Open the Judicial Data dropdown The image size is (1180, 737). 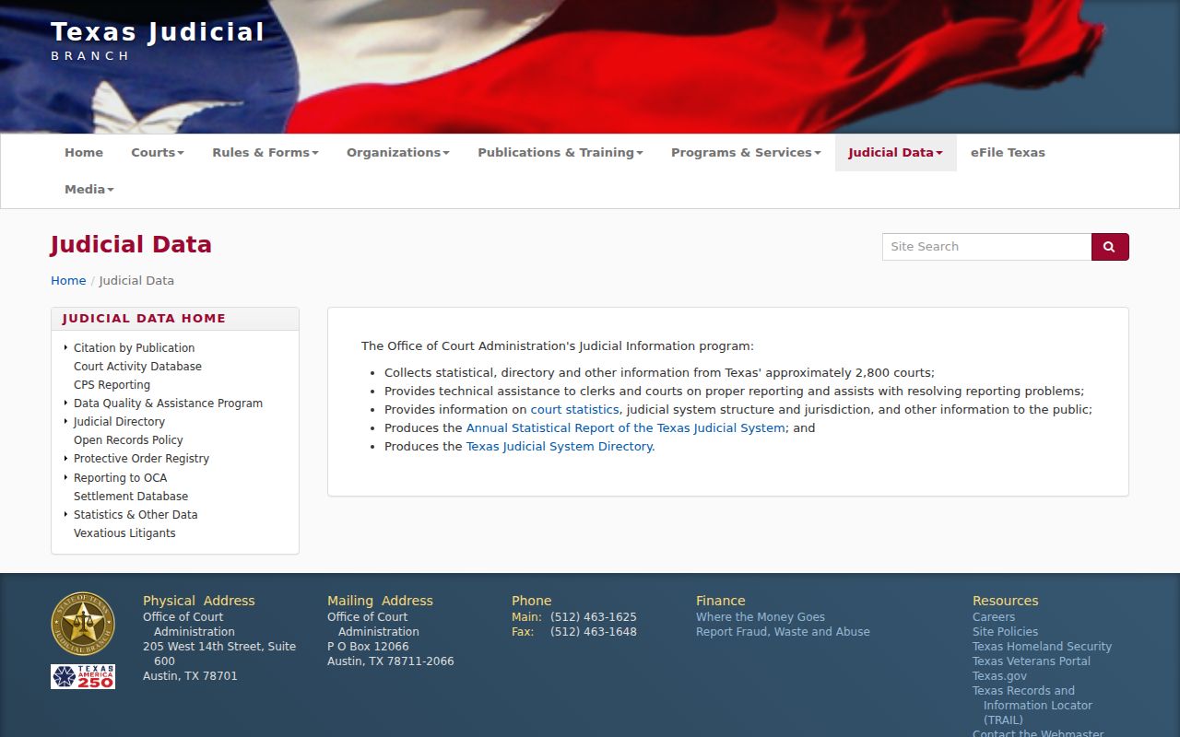[x=896, y=153]
